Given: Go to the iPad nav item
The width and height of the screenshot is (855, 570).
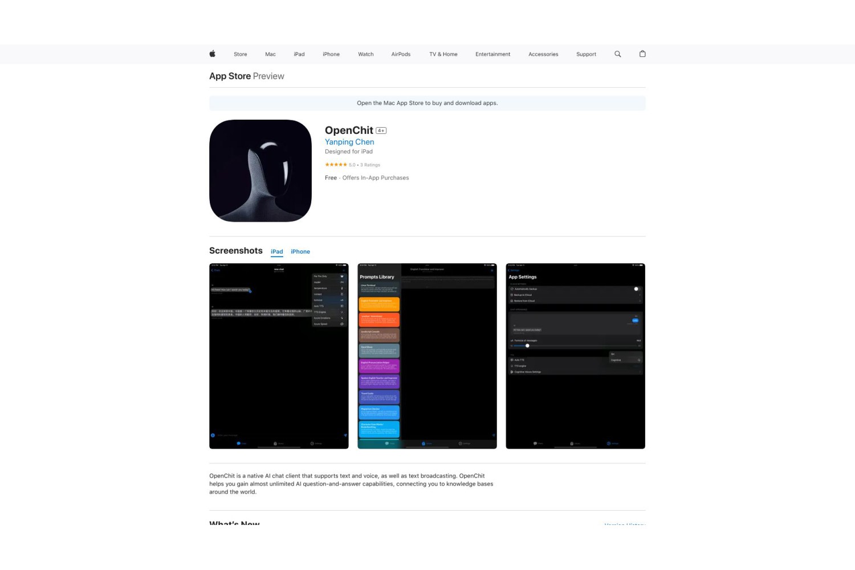Looking at the screenshot, I should (x=299, y=54).
